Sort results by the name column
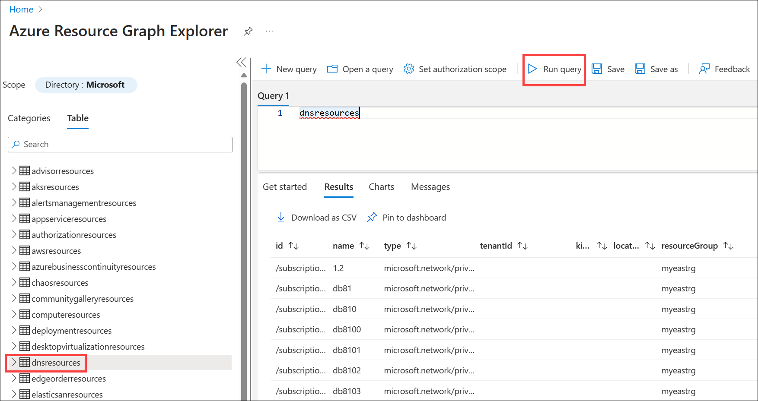758x401 pixels. (x=365, y=246)
